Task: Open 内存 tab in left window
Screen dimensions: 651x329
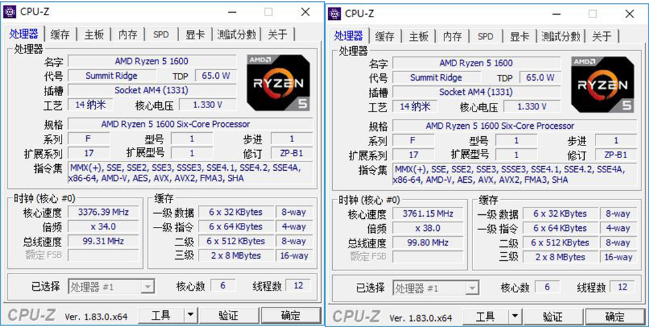Action: 128,35
